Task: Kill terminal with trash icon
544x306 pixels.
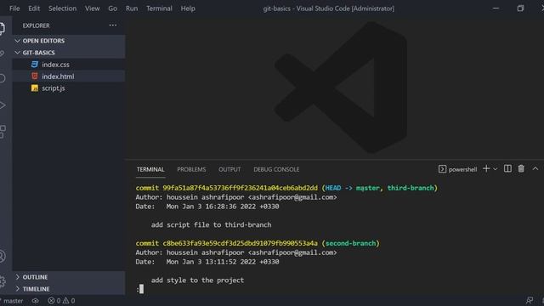Action: click(x=521, y=168)
